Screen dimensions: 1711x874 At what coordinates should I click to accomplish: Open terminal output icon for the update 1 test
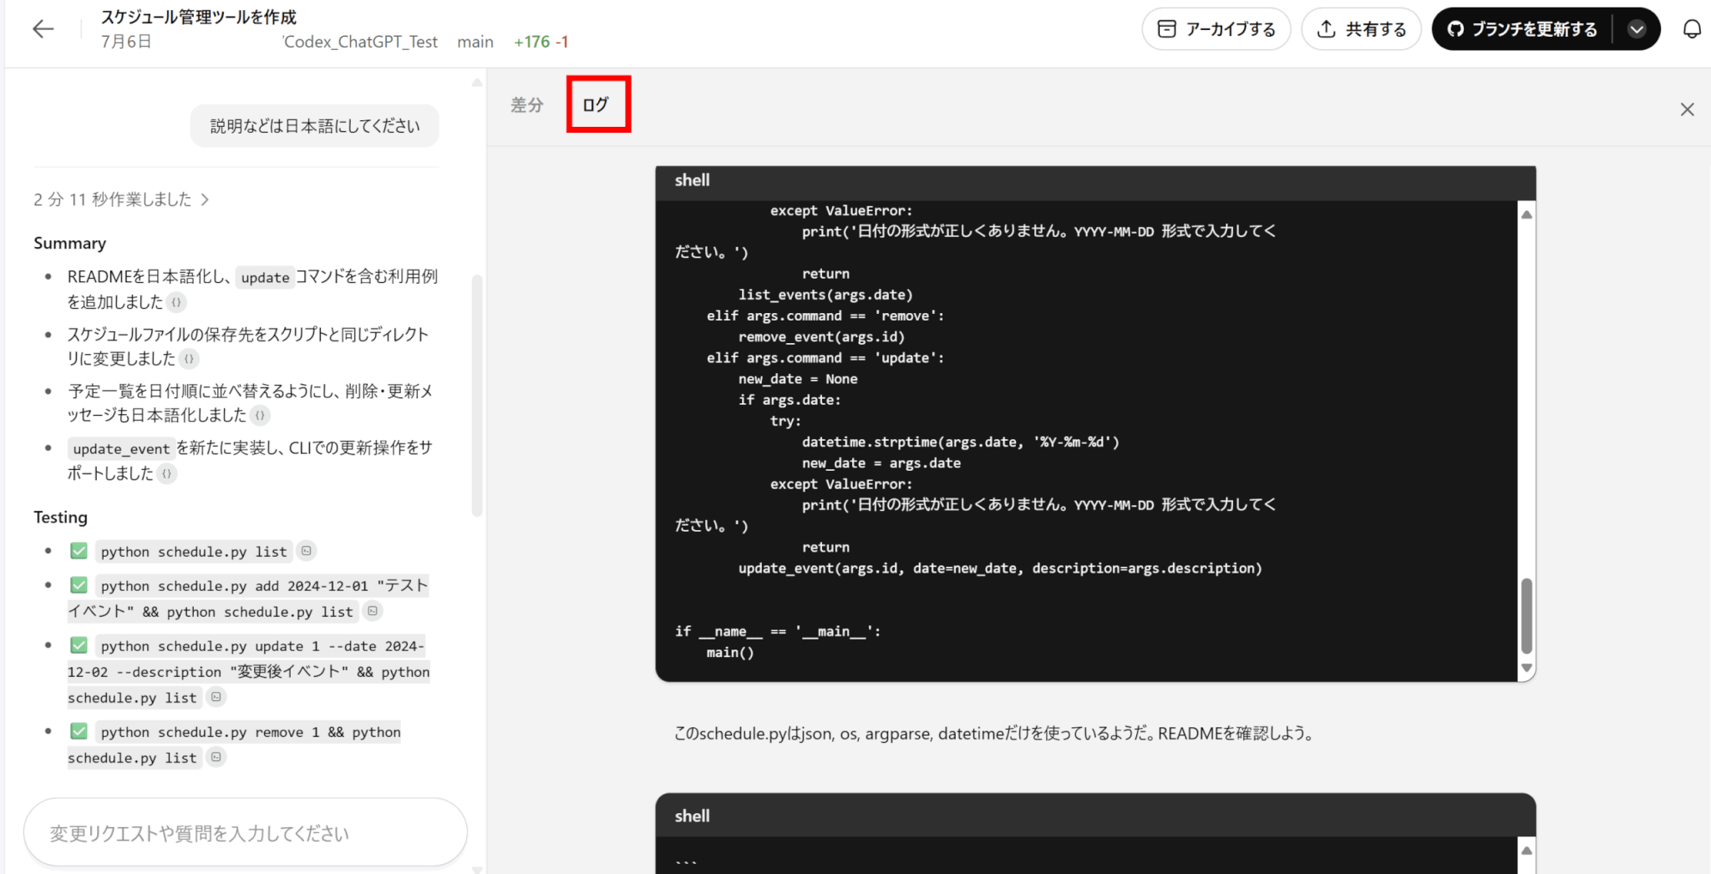[216, 697]
